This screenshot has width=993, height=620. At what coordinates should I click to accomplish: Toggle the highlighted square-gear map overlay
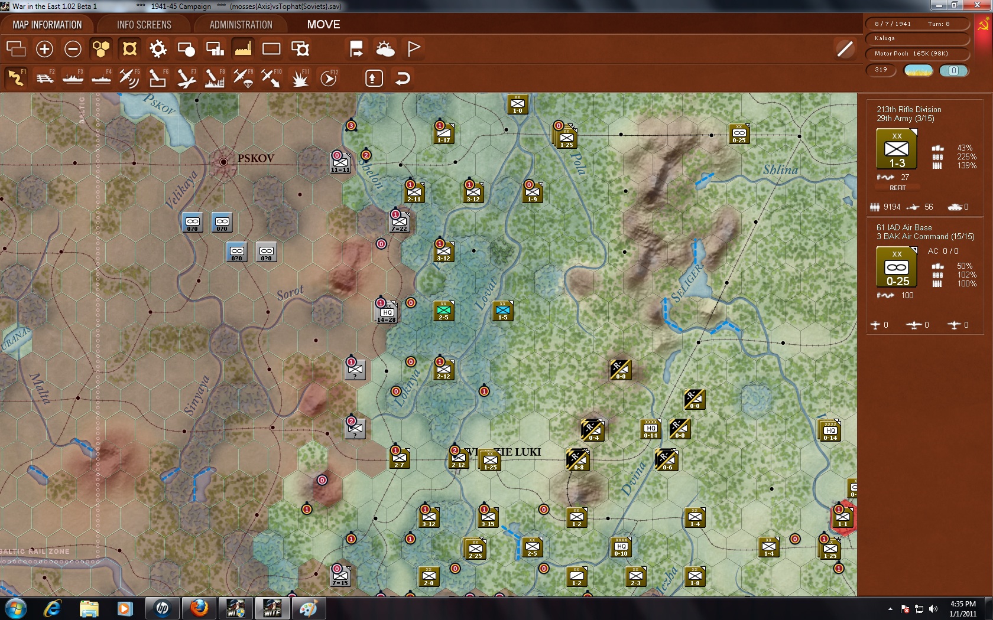coord(129,48)
